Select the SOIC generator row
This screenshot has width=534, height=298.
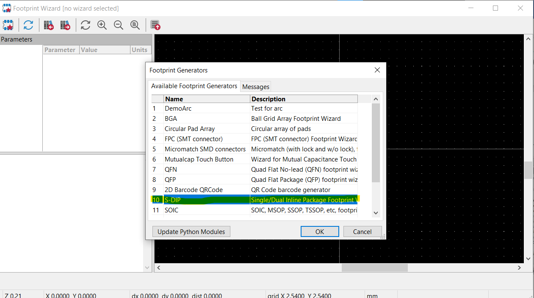coord(255,210)
